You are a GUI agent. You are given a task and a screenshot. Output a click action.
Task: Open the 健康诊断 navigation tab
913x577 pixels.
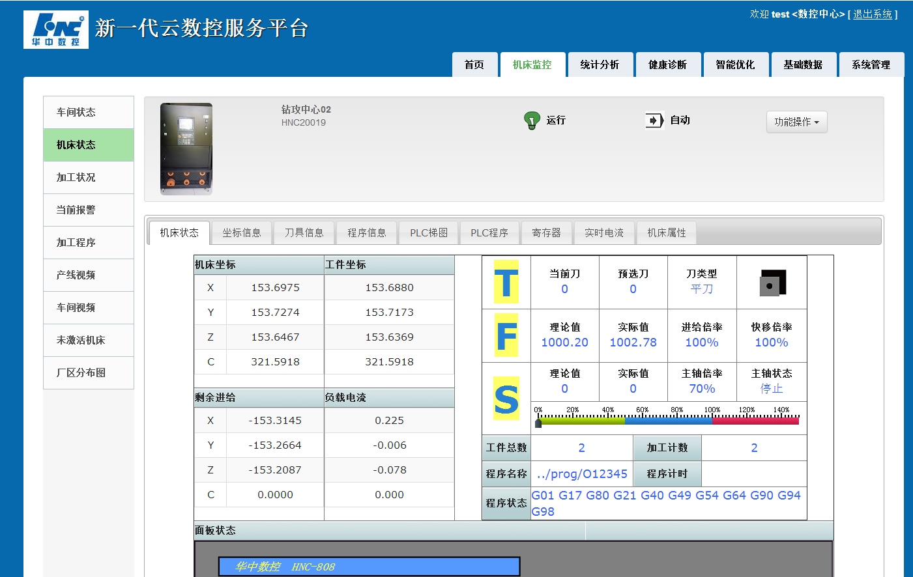click(667, 64)
